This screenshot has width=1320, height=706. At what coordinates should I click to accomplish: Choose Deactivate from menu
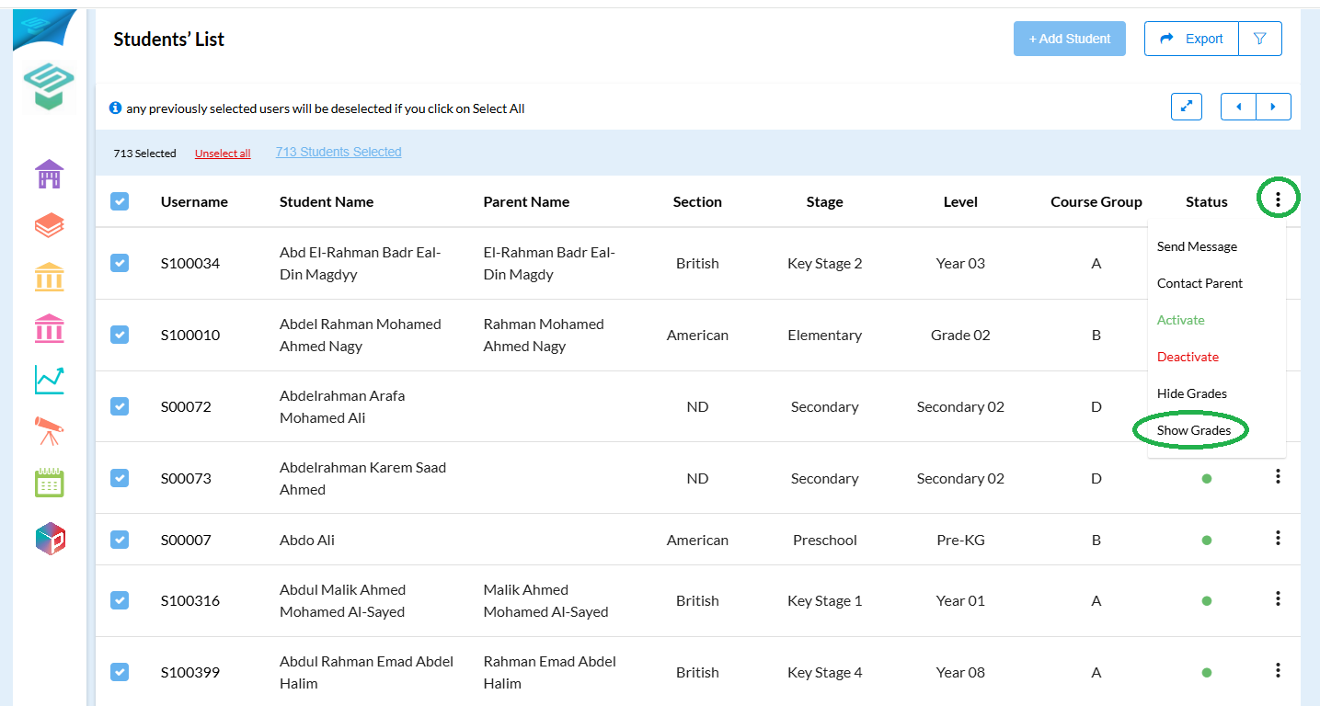[x=1188, y=357]
